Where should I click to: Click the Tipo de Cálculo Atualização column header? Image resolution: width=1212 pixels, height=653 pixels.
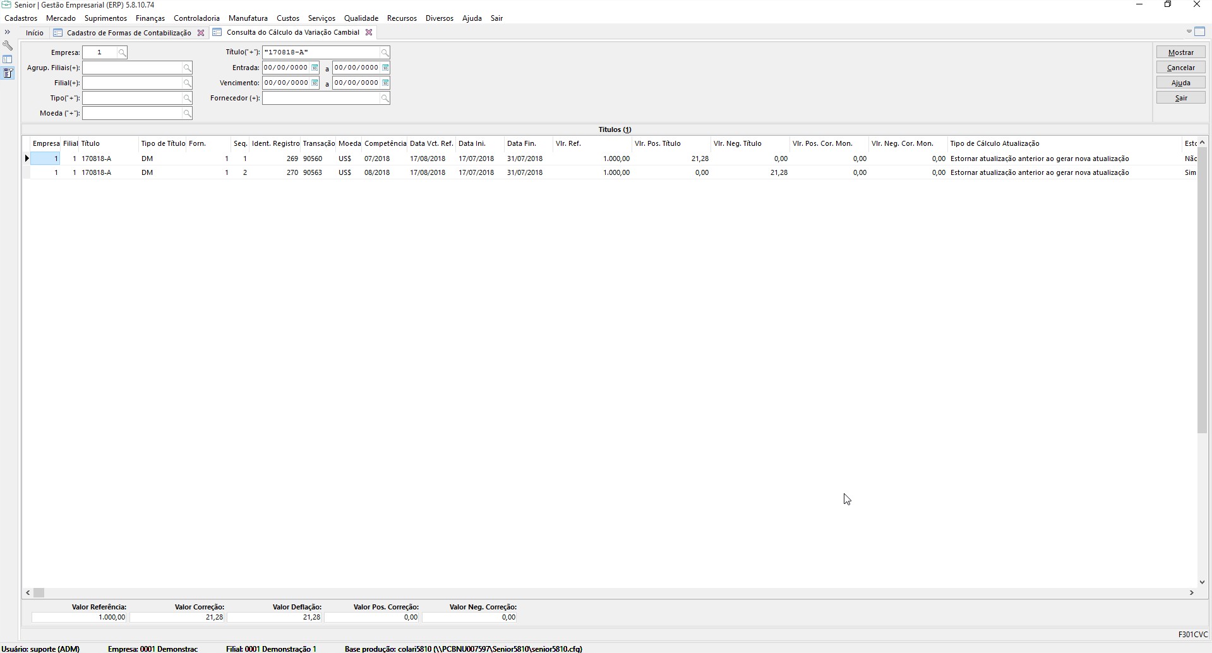click(x=994, y=143)
